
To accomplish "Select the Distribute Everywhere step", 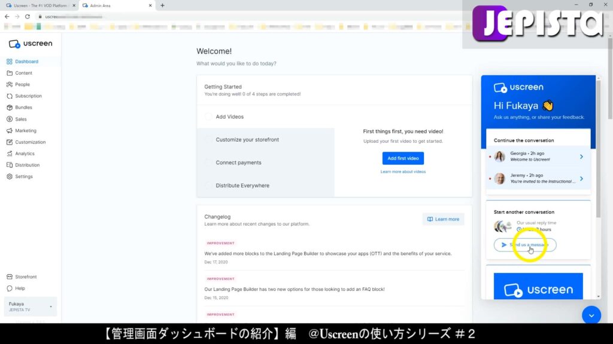I will tap(266, 186).
